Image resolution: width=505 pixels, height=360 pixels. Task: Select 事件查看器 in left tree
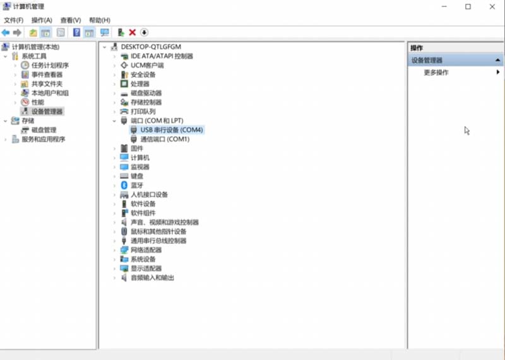click(47, 74)
